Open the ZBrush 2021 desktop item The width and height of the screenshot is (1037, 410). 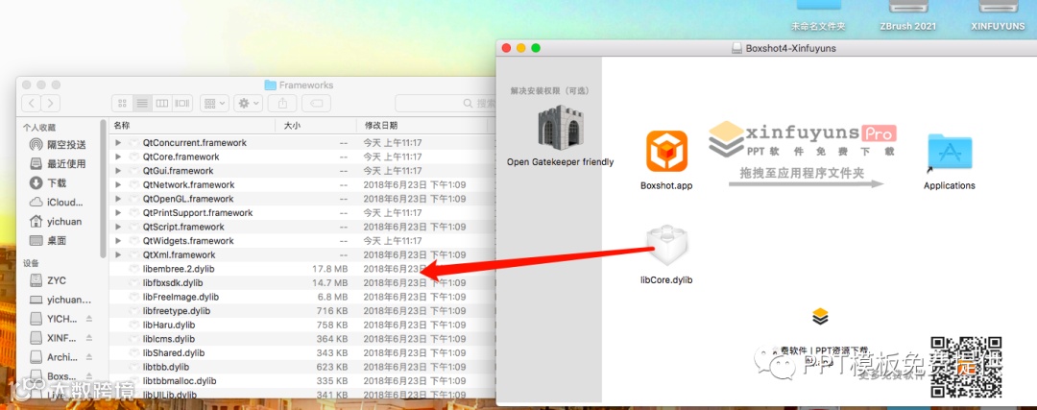[907, 16]
